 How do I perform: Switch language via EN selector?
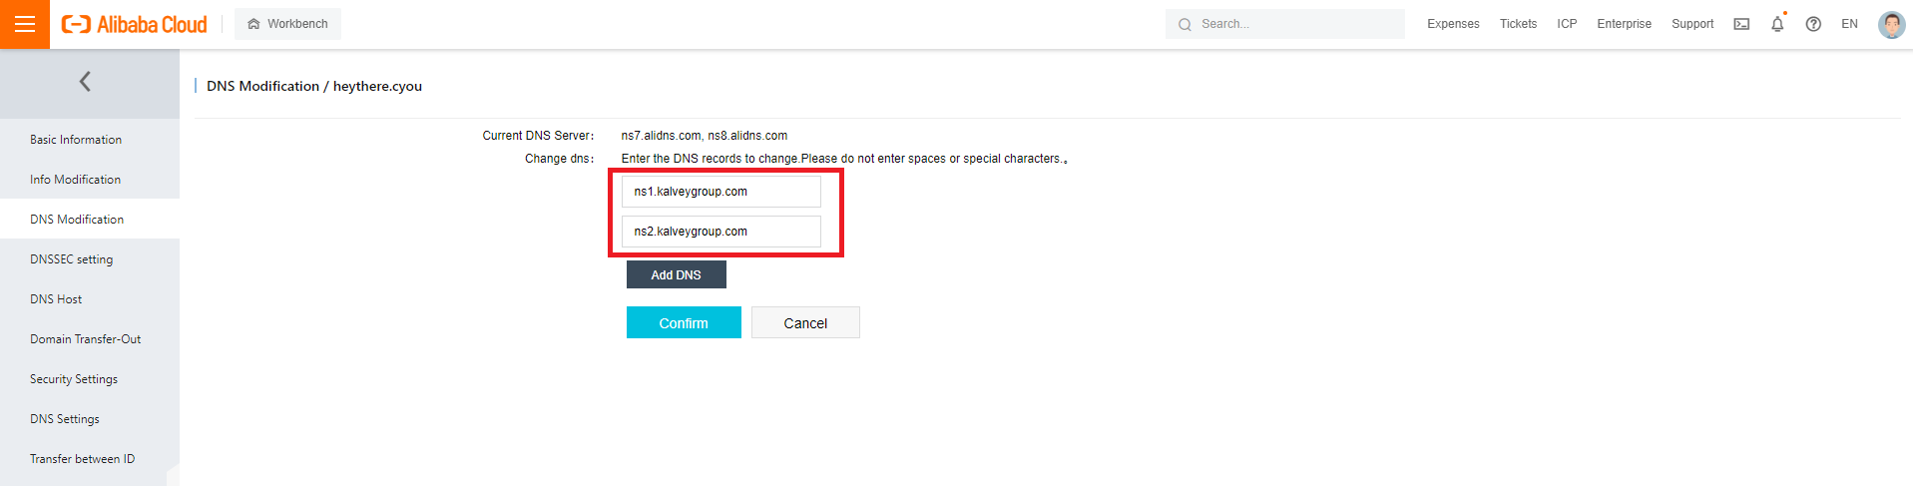point(1849,24)
